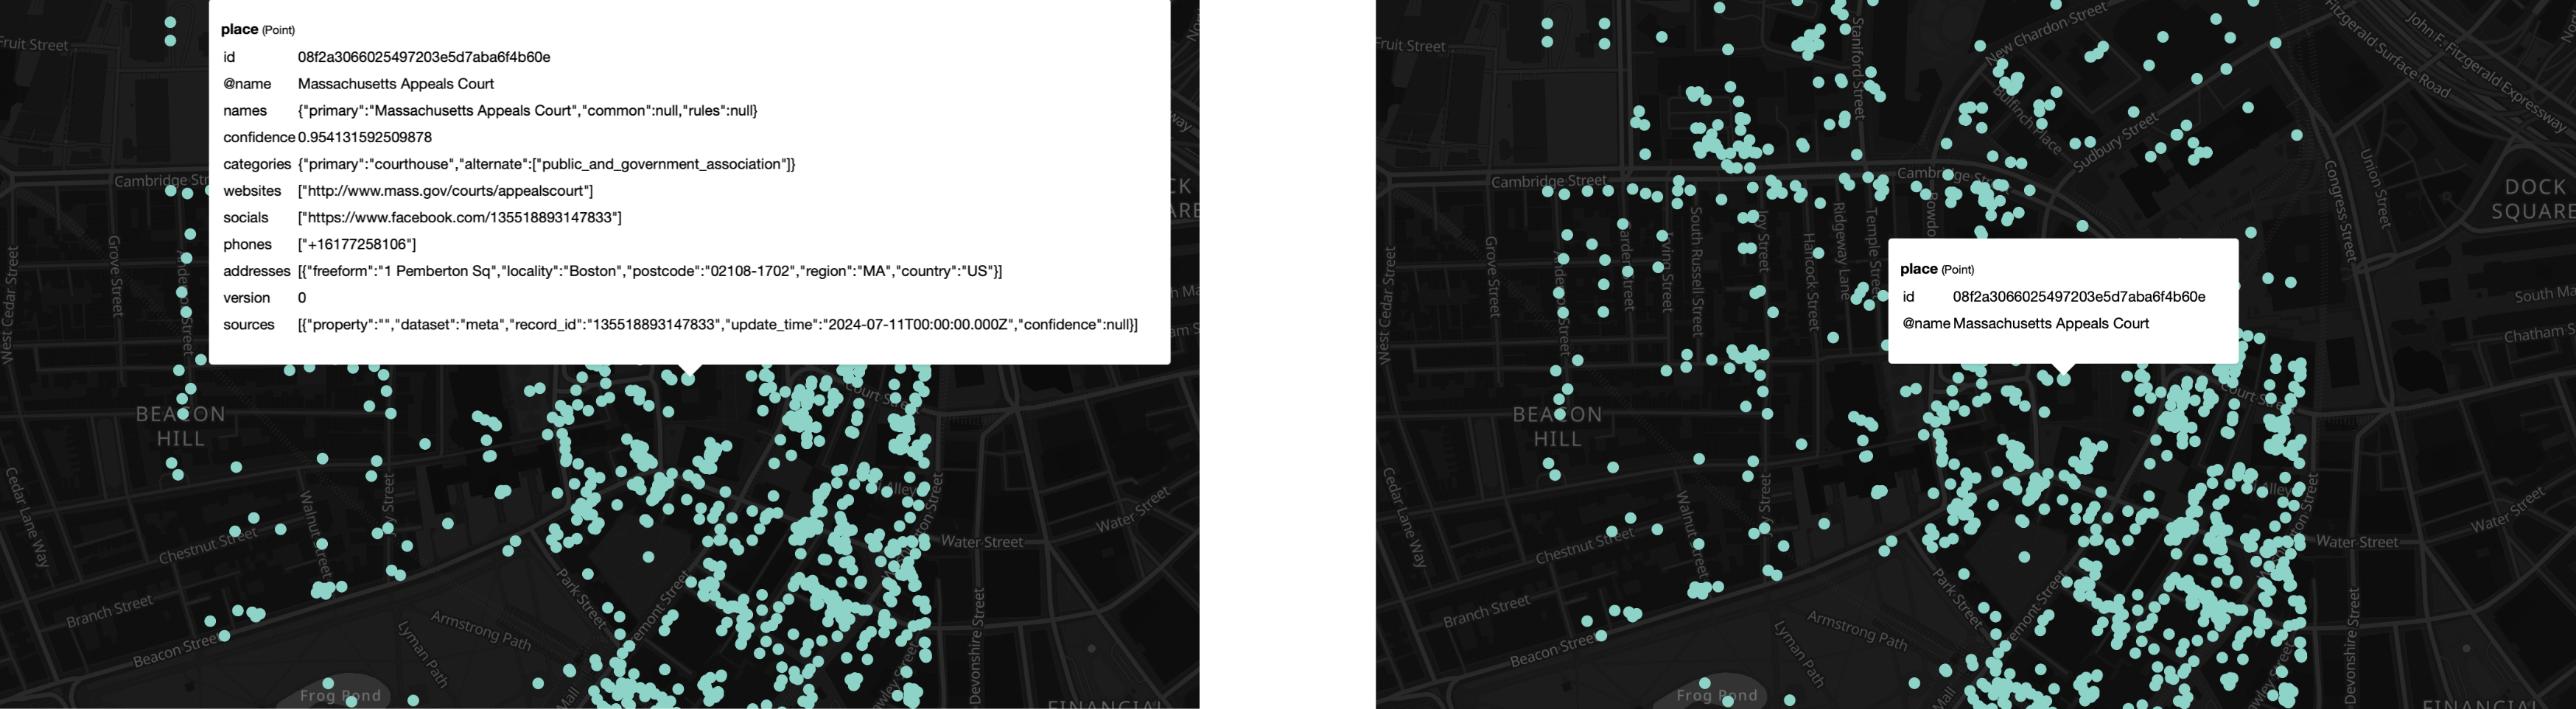The image size is (2576, 709).
Task: Select the phone number +16177258106
Action: point(357,244)
